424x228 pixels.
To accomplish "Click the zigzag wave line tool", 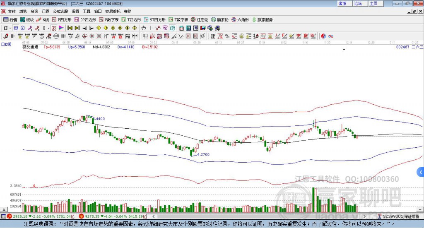I will [x=181, y=36].
